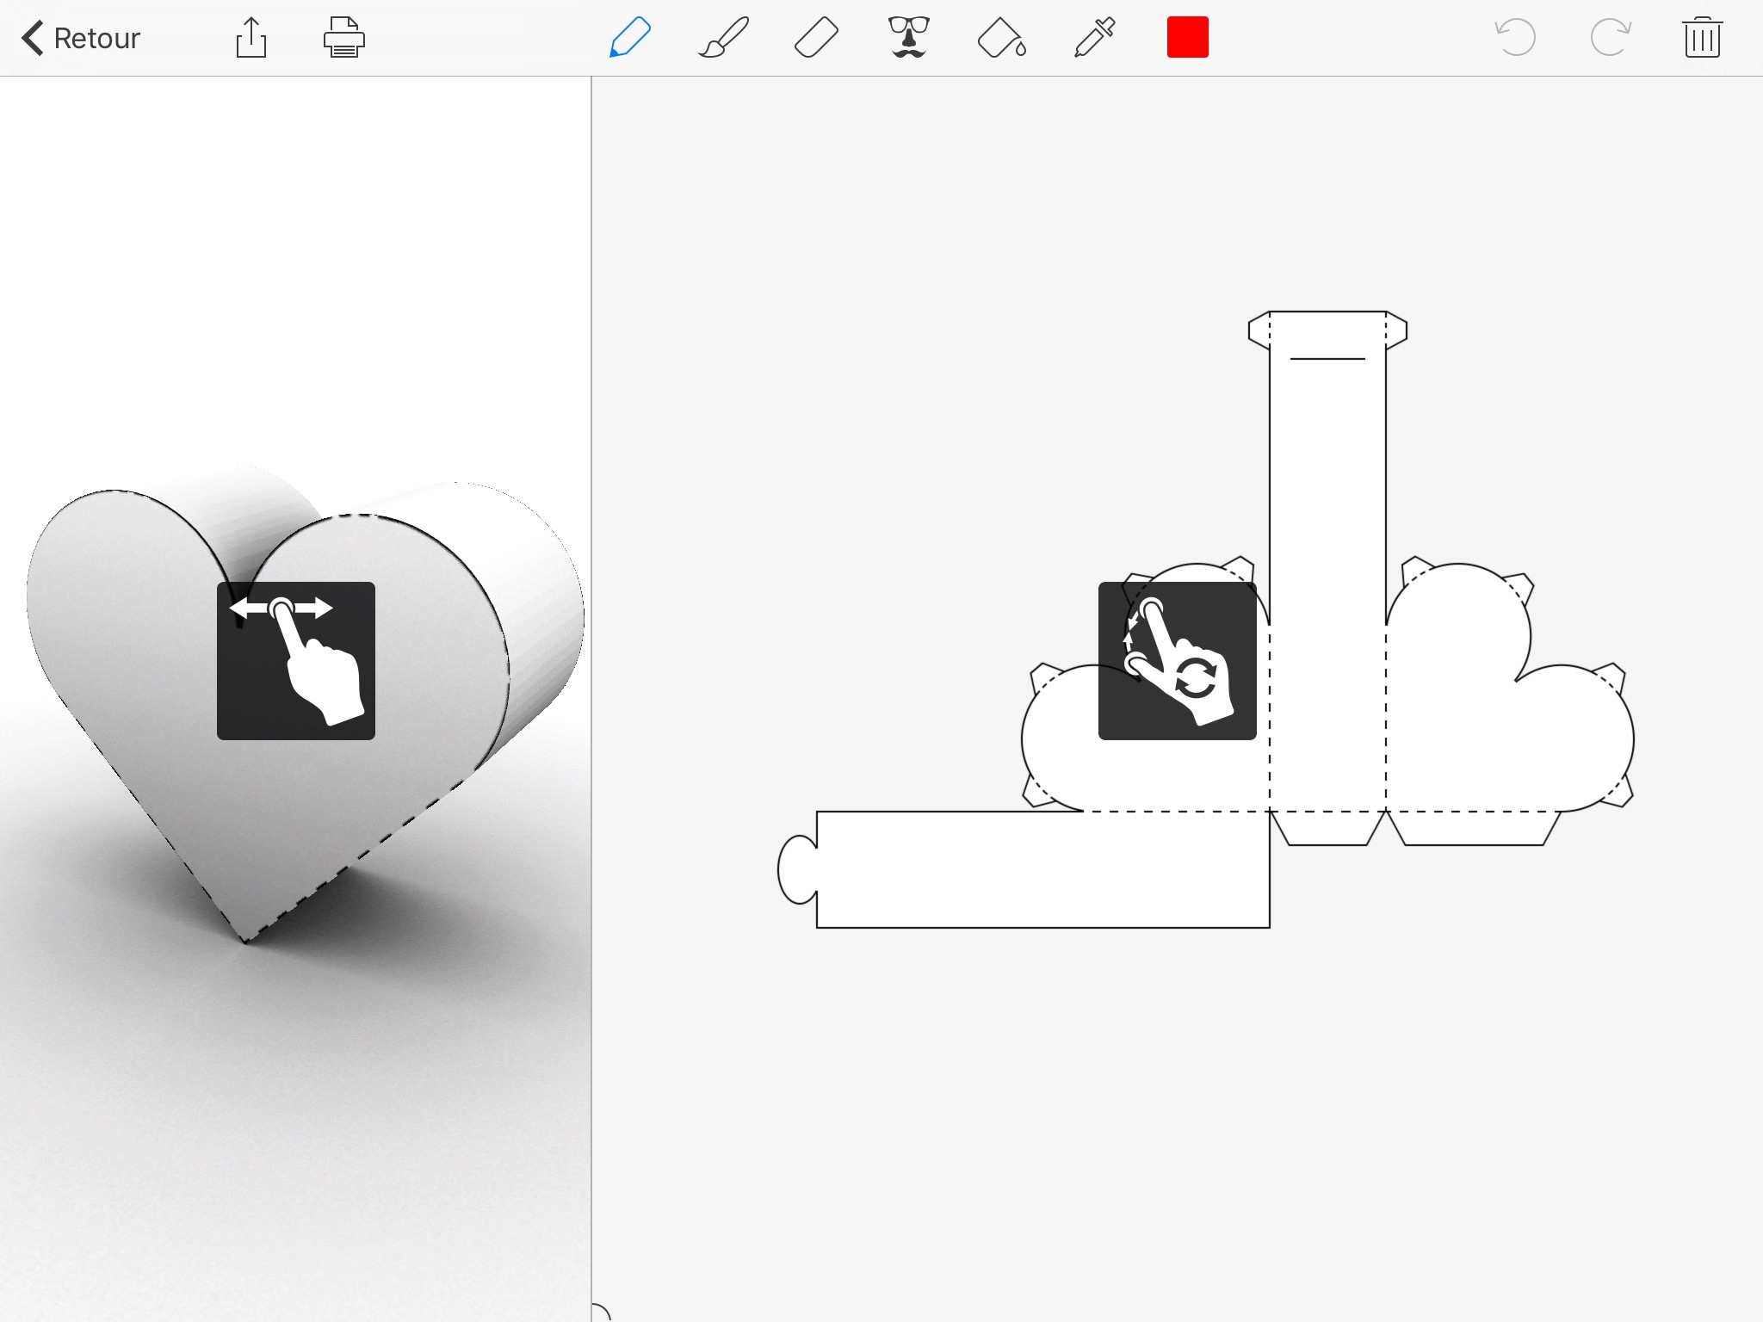
Task: Tap the back chevron beside Retour
Action: click(x=33, y=38)
